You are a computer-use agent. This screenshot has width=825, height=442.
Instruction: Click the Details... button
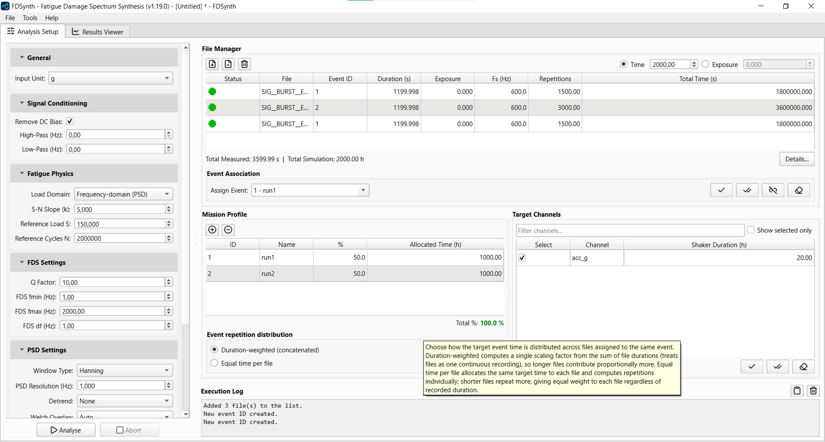click(x=797, y=159)
